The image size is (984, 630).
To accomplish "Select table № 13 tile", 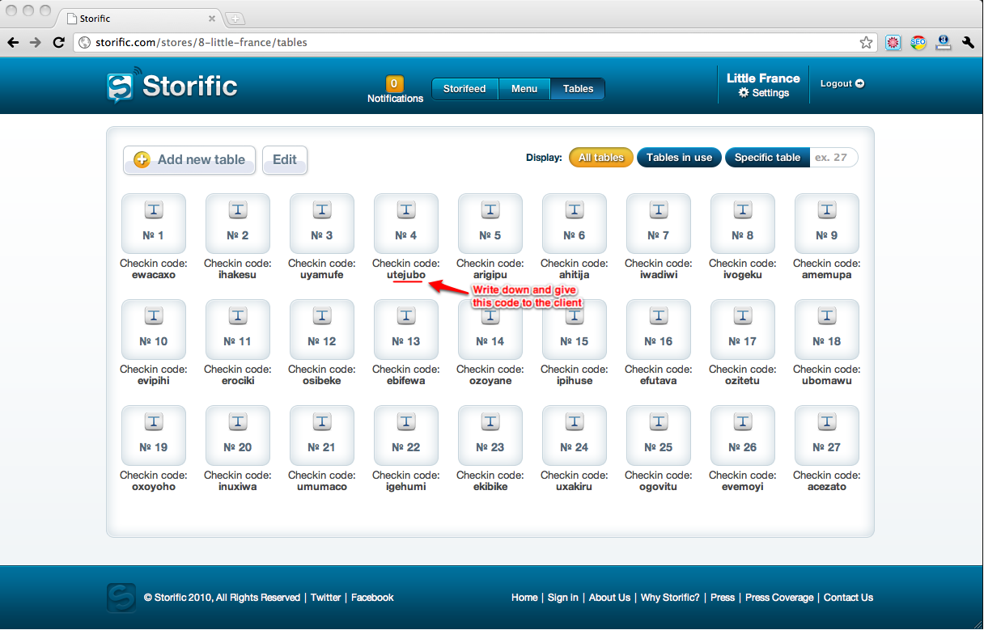I will [405, 330].
